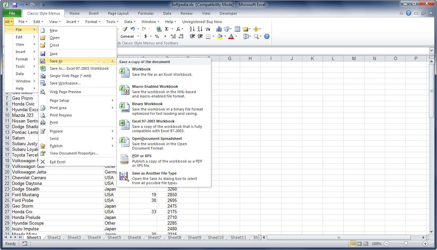Image resolution: width=437 pixels, height=250 pixels.
Task: Click the Increase Decimal icon
Action: [173, 36]
